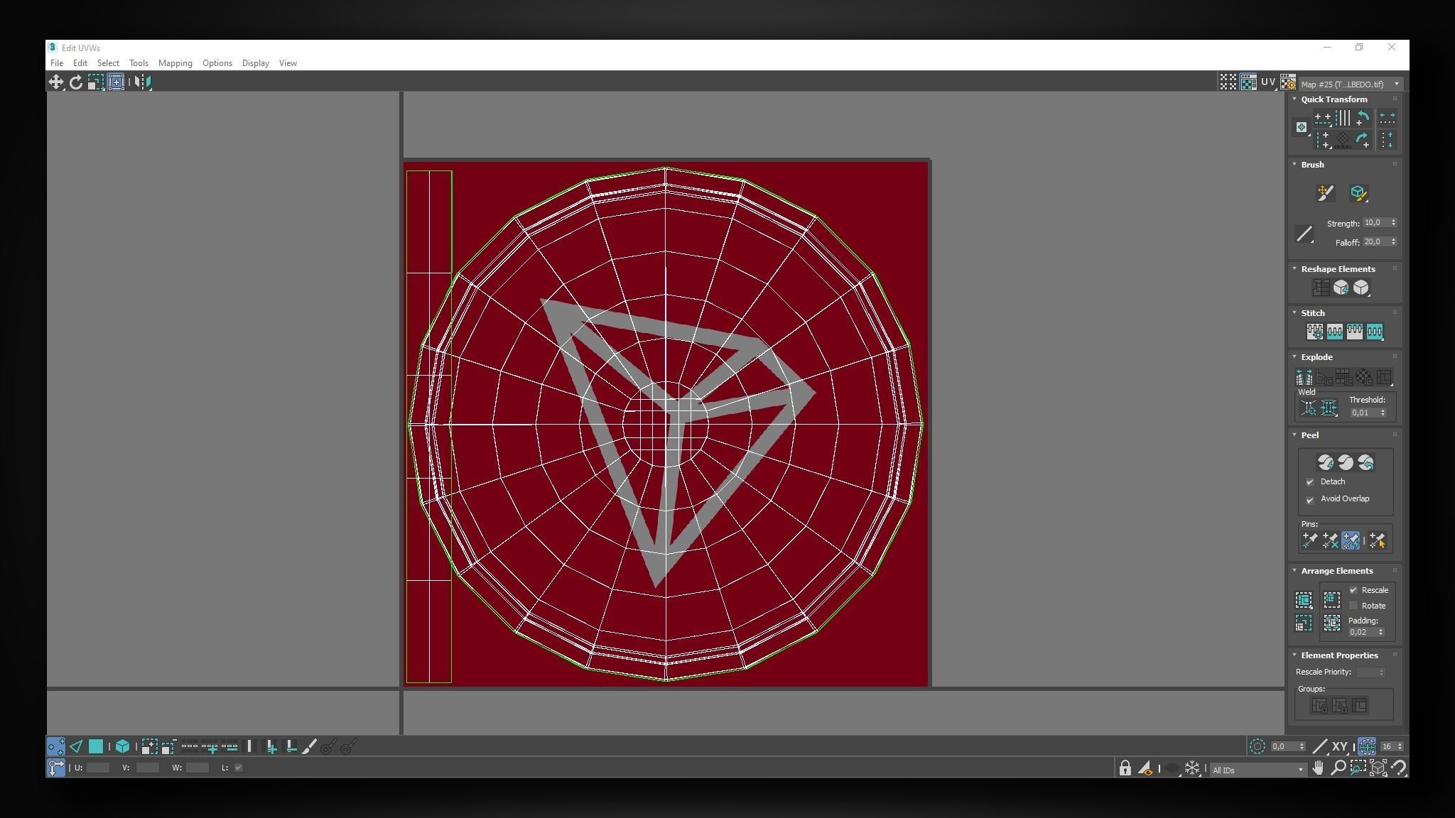Image resolution: width=1455 pixels, height=818 pixels.
Task: Collapse the Element Properties rollout
Action: [x=1294, y=655]
